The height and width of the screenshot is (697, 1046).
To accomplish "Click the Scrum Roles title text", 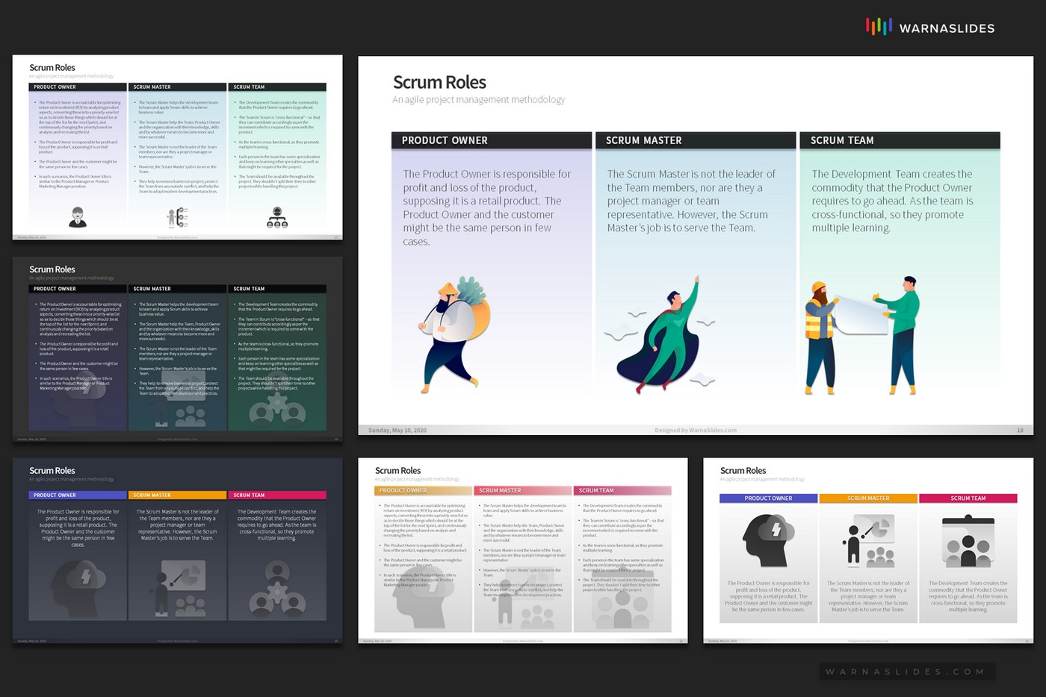I will [439, 82].
